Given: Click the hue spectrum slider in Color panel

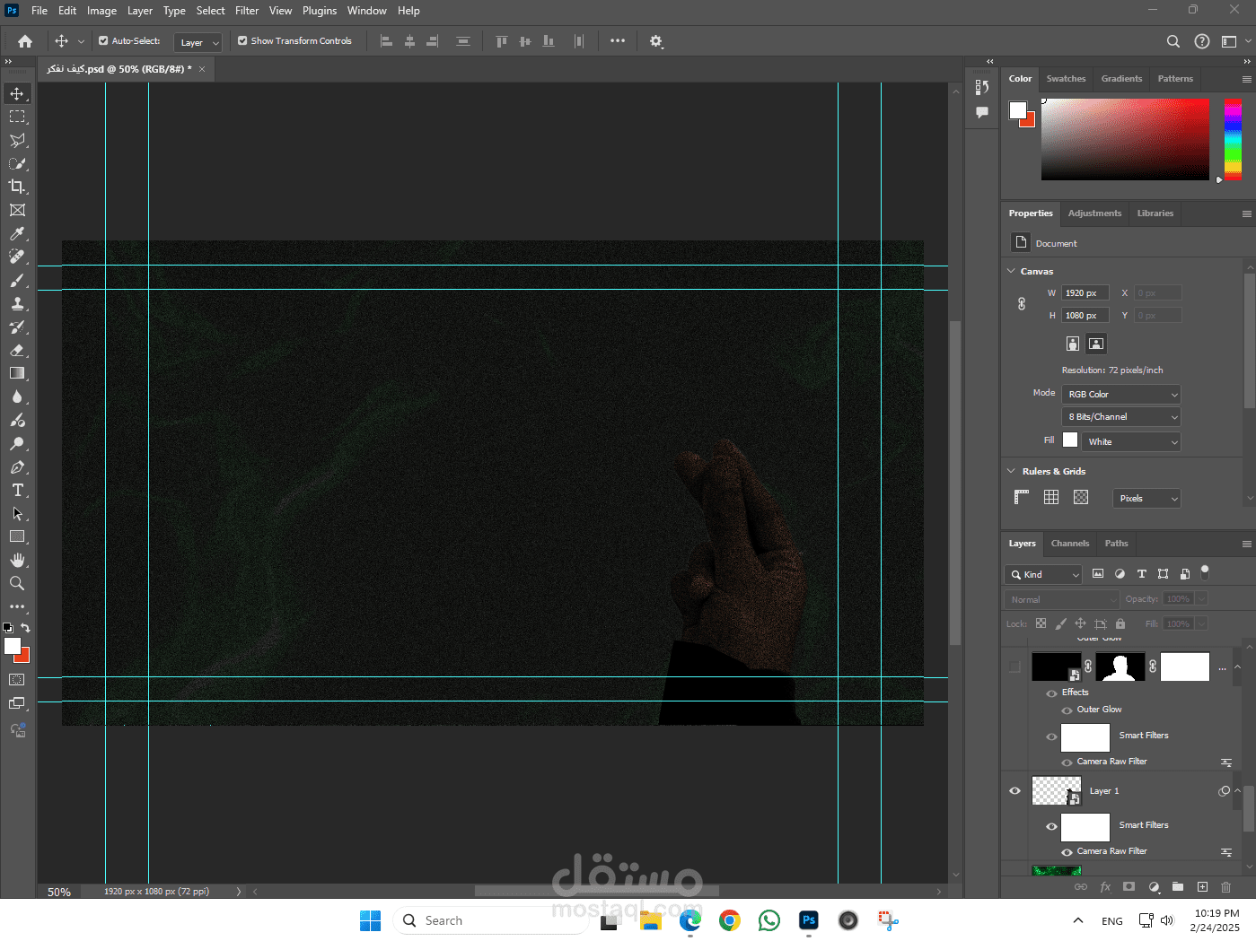Looking at the screenshot, I should (1233, 140).
